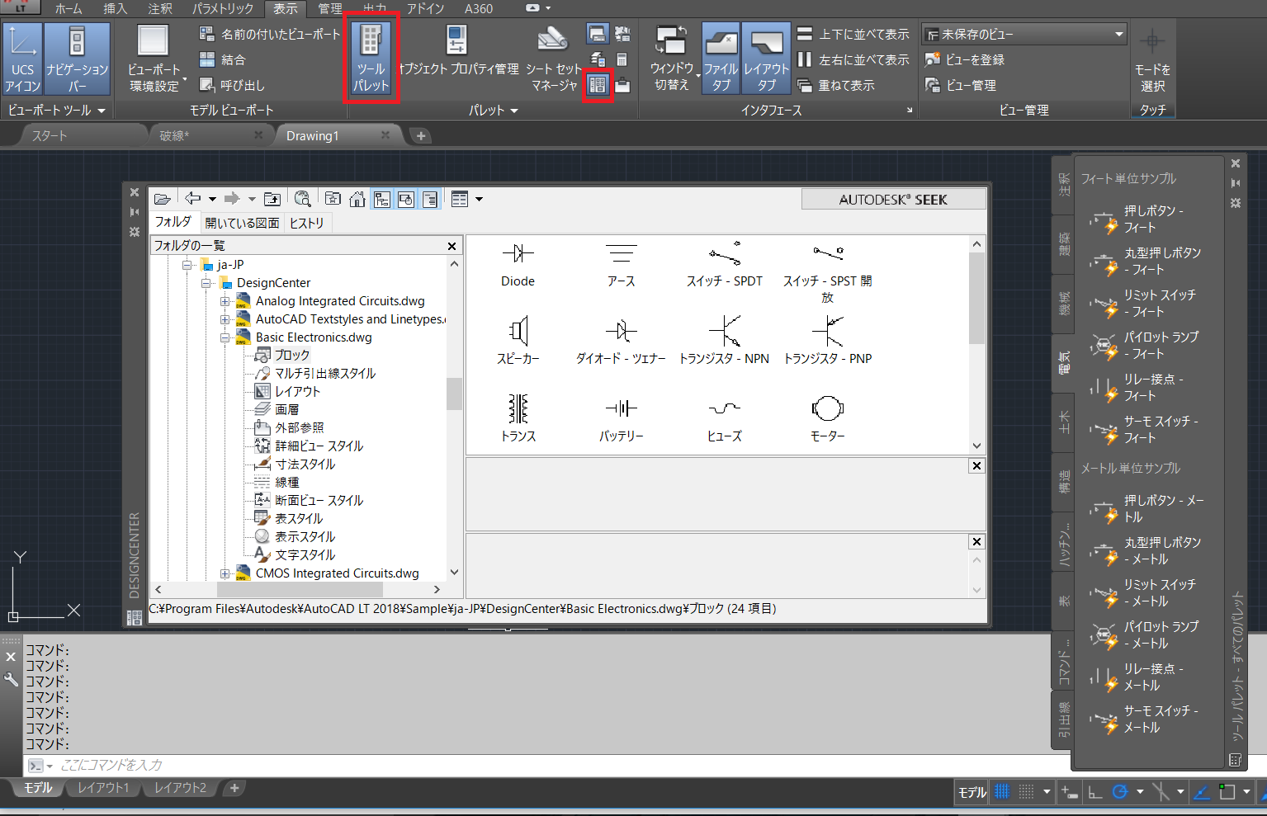Click the DesignCenter icon in the パレット ribbon panel
Image resolution: width=1267 pixels, height=816 pixels.
[x=598, y=84]
